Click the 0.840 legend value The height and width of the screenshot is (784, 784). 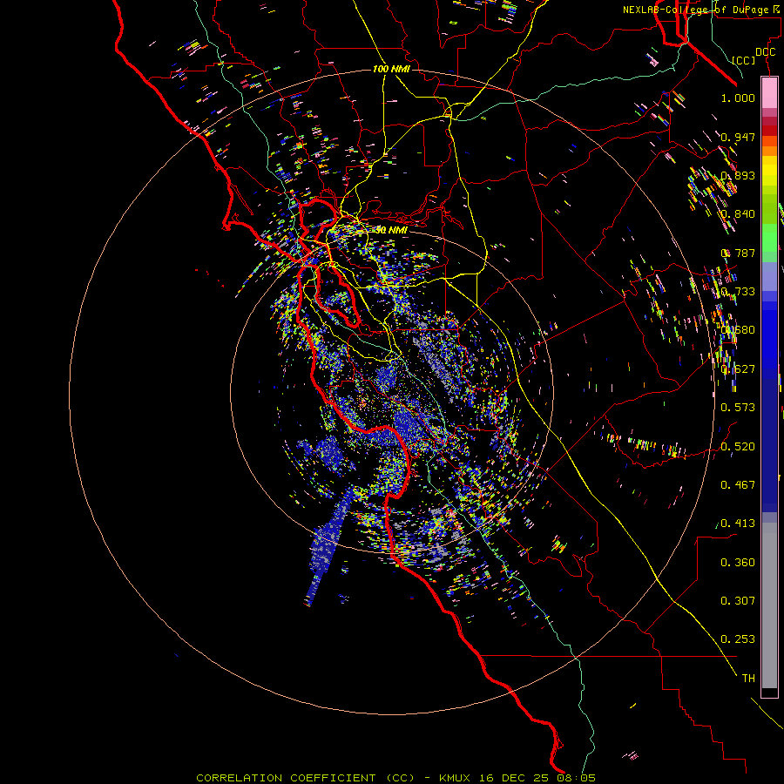(738, 214)
